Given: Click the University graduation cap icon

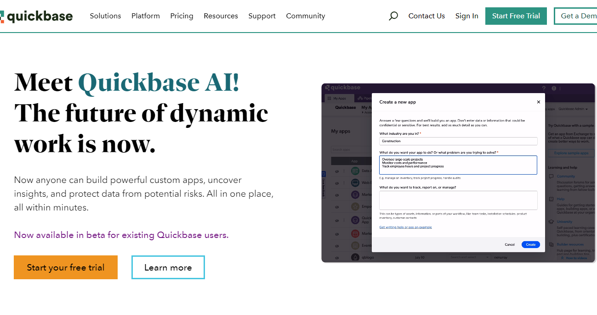Looking at the screenshot, I should [551, 222].
